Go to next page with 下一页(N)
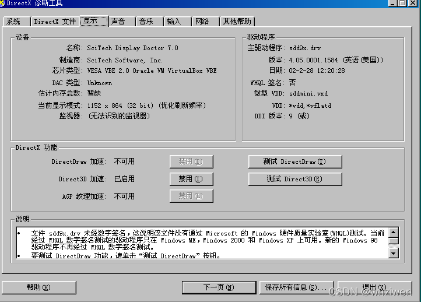This screenshot has height=302, width=421. pos(219,287)
